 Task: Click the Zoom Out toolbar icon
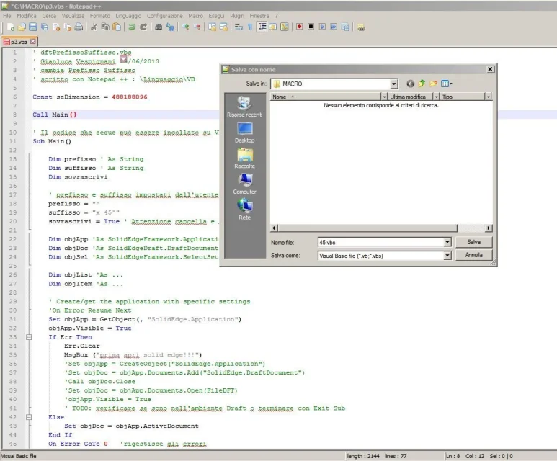pos(197,27)
